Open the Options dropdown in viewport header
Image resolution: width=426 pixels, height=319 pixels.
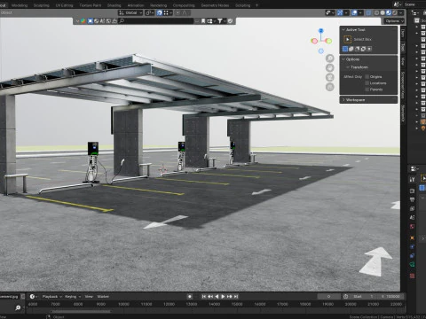(394, 21)
